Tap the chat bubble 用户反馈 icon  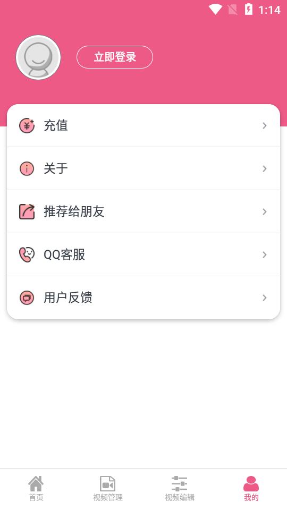tap(27, 297)
